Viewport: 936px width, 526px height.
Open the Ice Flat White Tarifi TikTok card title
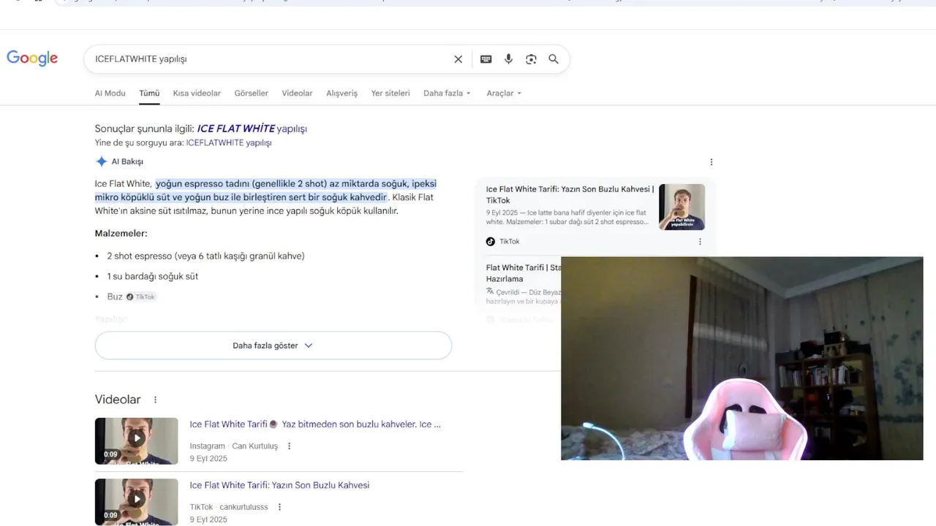570,194
